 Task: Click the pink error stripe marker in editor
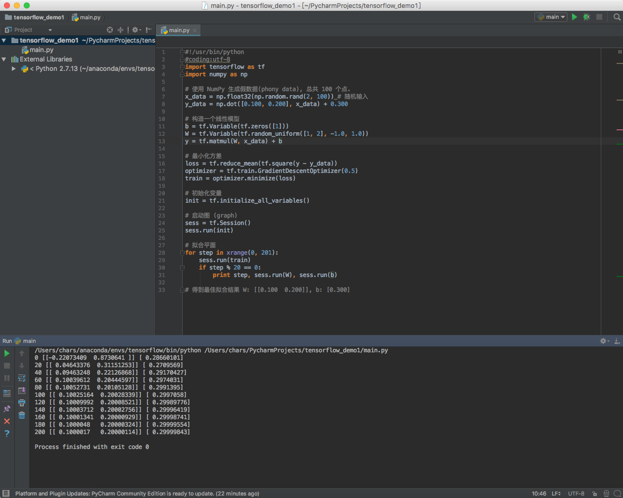point(620,130)
